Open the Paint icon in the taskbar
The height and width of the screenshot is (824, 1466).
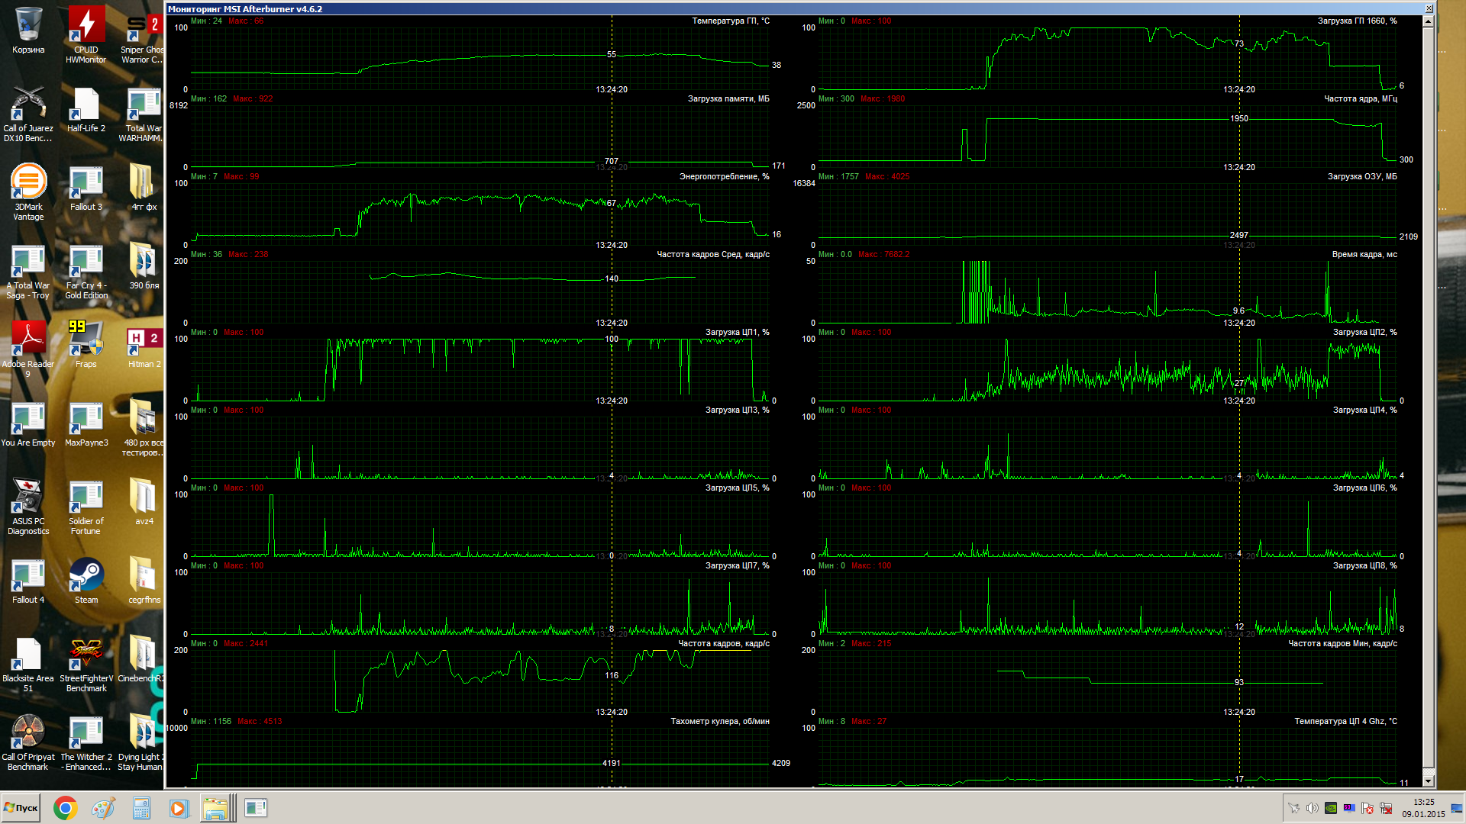click(103, 808)
